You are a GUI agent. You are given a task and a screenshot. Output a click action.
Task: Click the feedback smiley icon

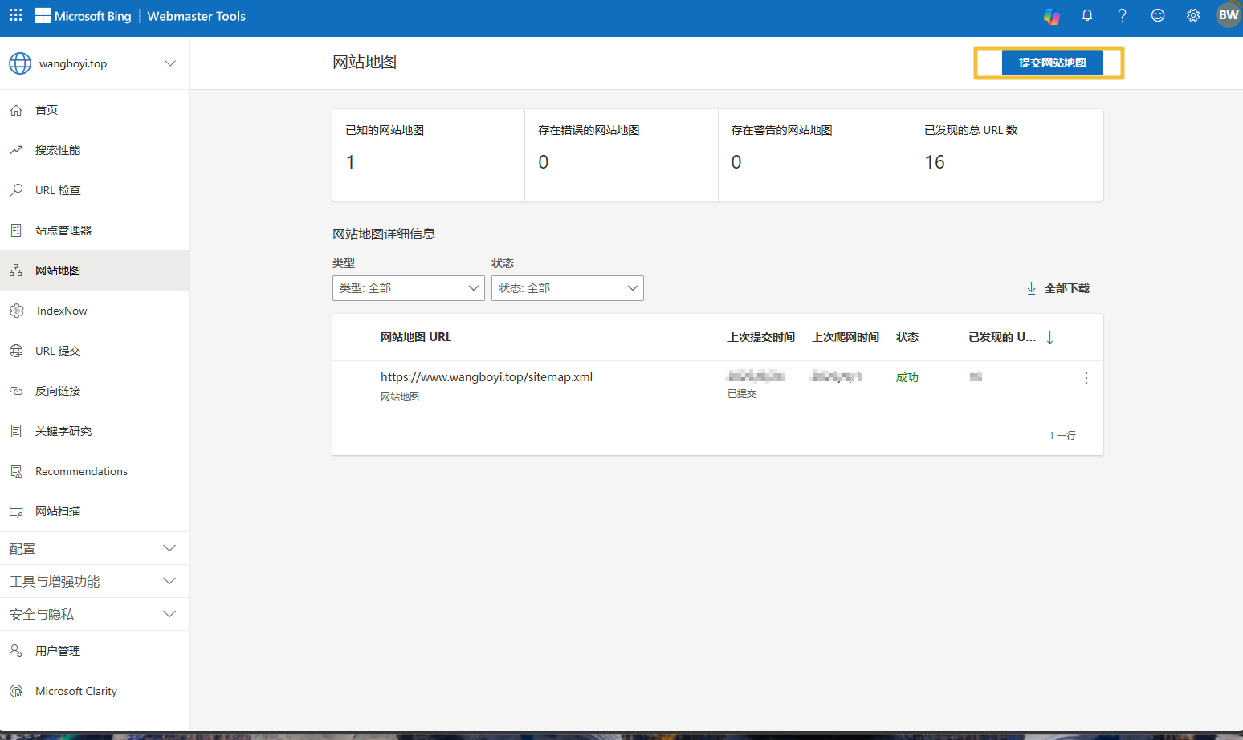coord(1157,16)
